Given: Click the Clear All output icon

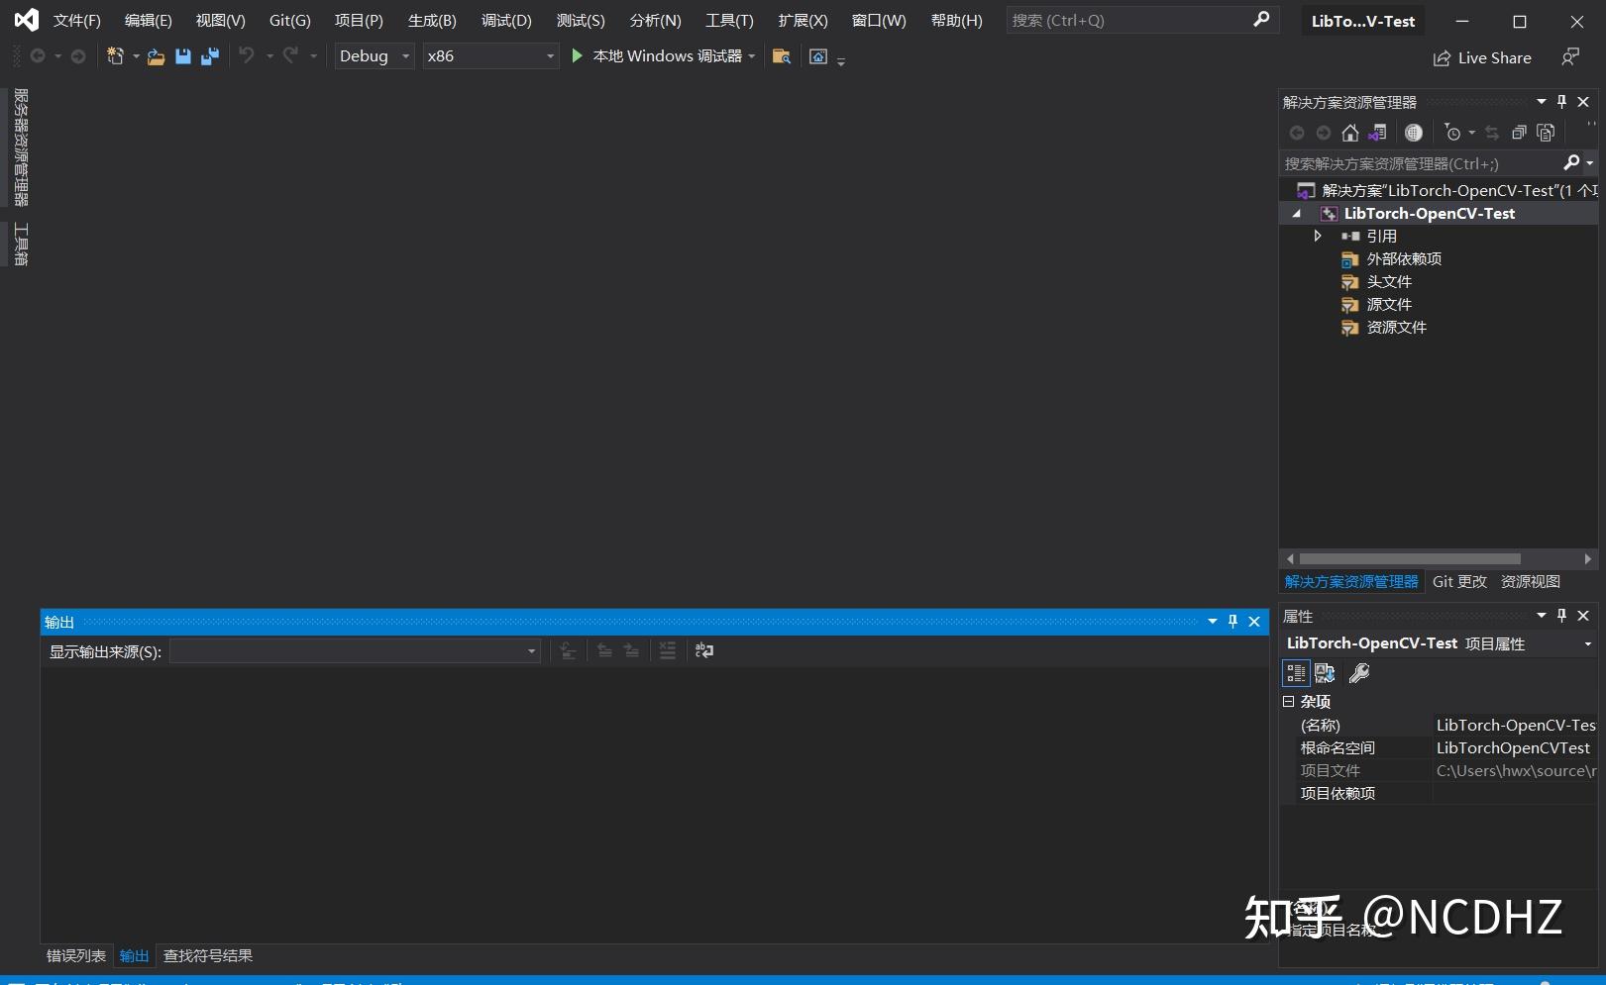Looking at the screenshot, I should coord(668,650).
